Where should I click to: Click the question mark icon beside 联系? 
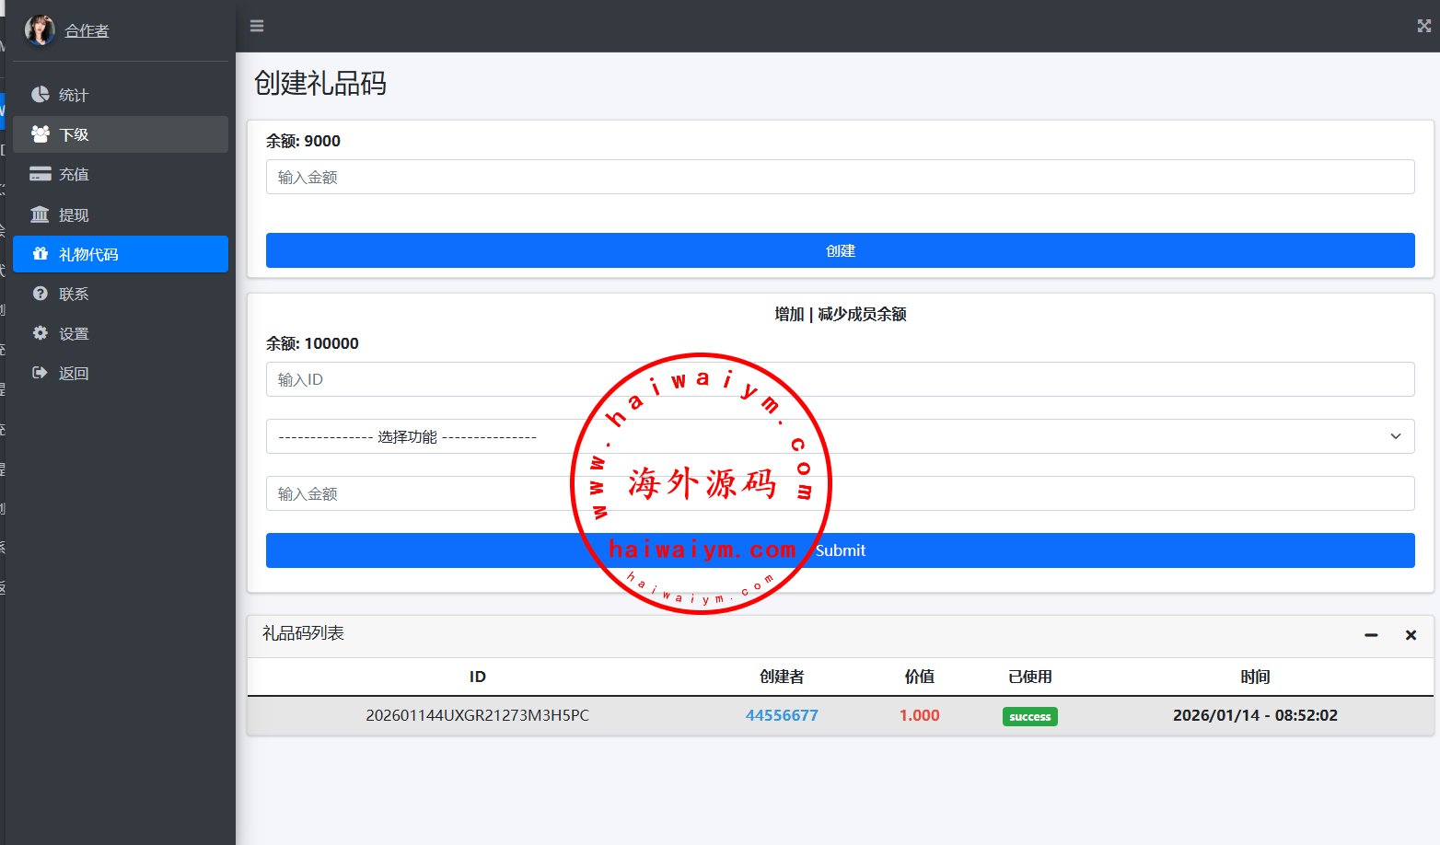click(41, 294)
